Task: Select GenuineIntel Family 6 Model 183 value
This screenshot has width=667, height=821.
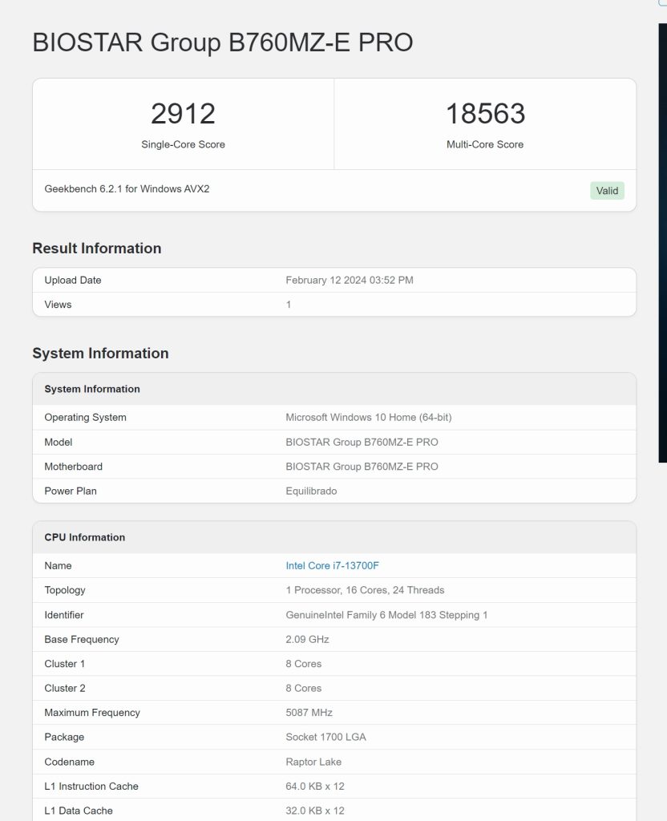Action: click(386, 615)
